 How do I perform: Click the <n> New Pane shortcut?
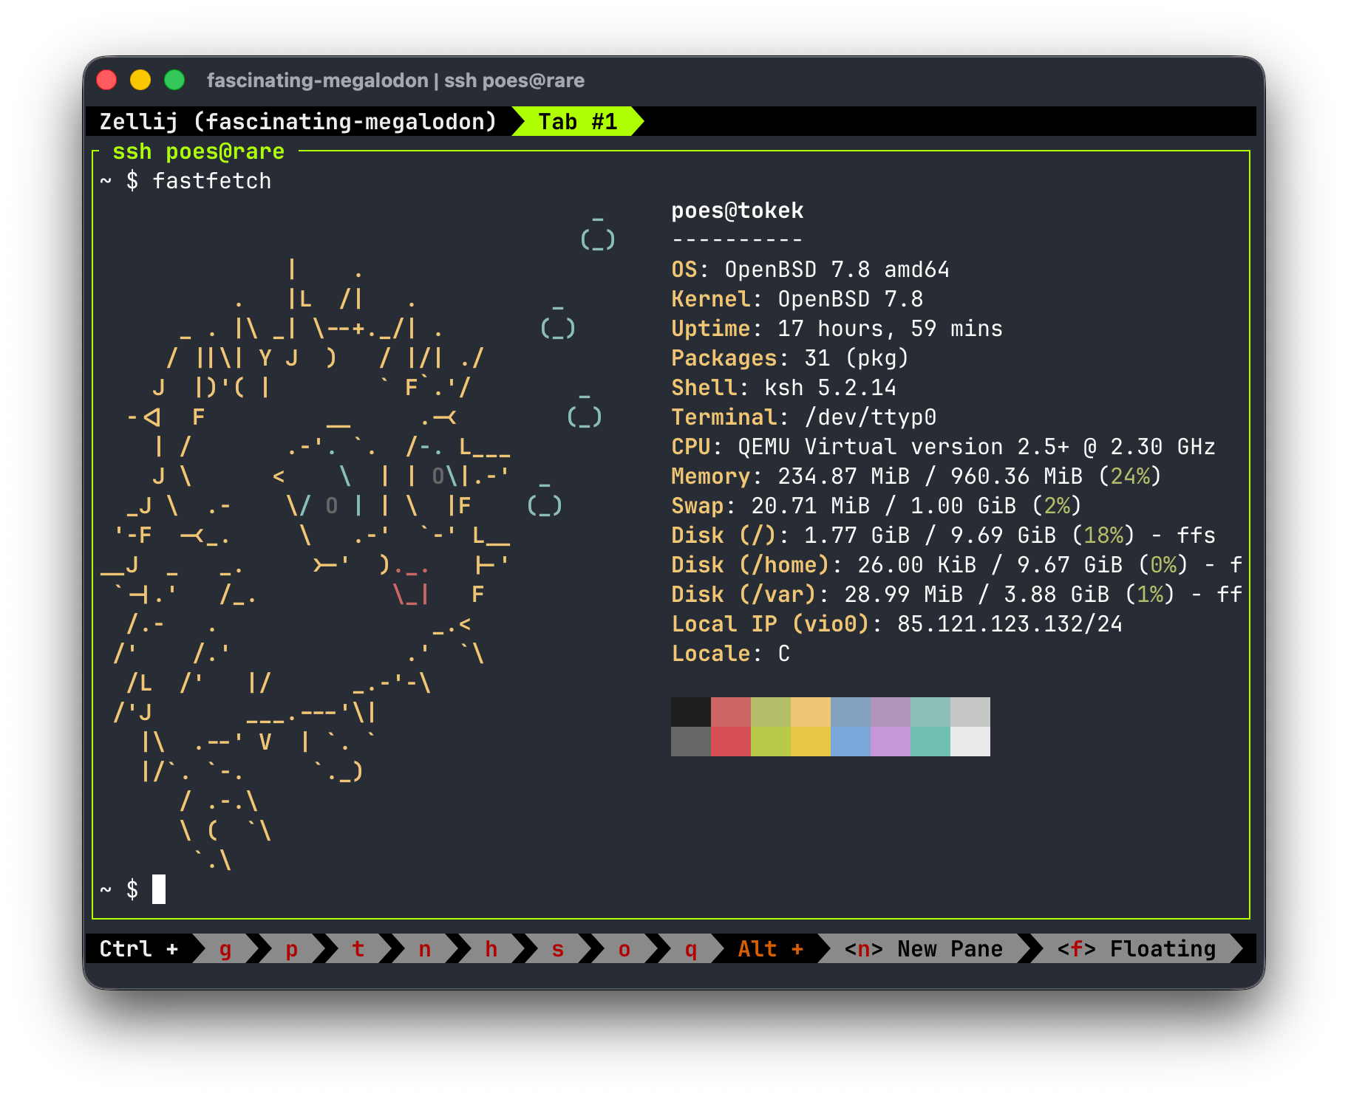[923, 949]
